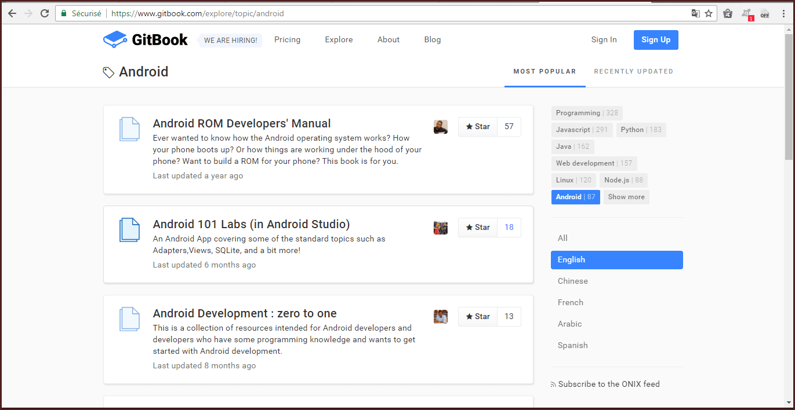The width and height of the screenshot is (795, 410).
Task: Open Android Development zero to one book icon
Action: click(x=129, y=319)
